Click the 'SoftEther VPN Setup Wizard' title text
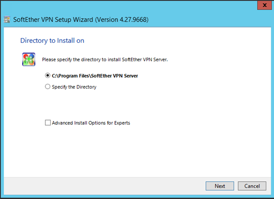The width and height of the screenshot is (274, 199). (x=53, y=20)
